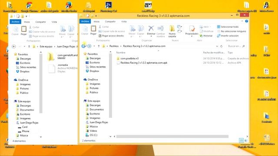The height and width of the screenshot is (156, 278).
Task: Click Pegar in Reckless Racing window ribbon
Action: [93, 30]
